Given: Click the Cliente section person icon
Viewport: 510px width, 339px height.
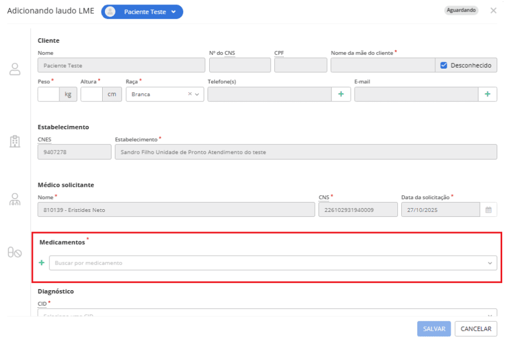Looking at the screenshot, I should (15, 69).
